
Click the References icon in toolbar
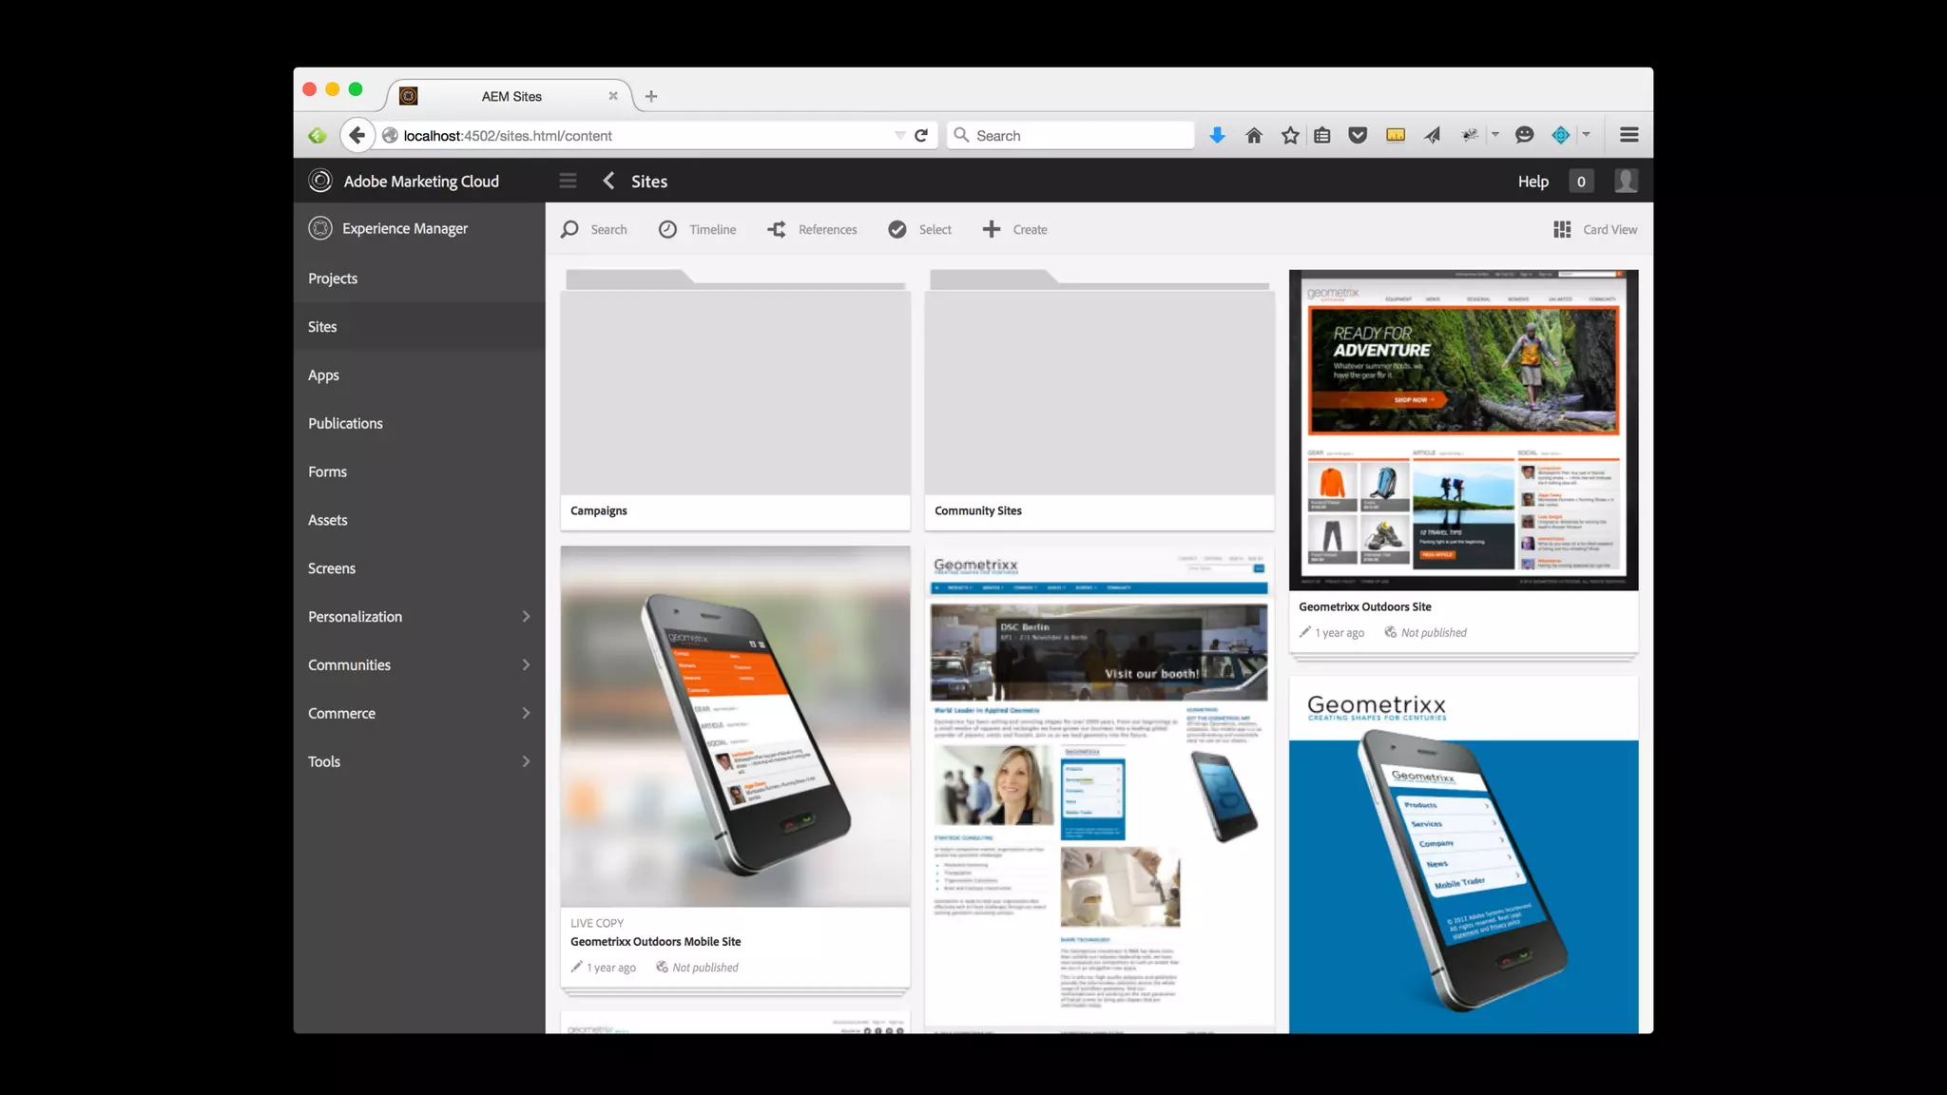(777, 229)
